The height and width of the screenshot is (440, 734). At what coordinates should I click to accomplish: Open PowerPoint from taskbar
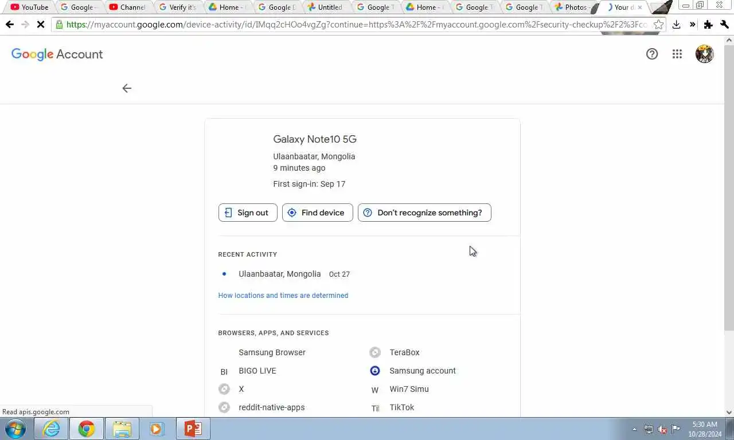coord(193,429)
